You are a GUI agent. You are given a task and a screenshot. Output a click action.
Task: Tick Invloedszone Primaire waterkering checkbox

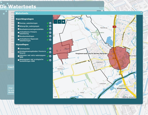19,33
